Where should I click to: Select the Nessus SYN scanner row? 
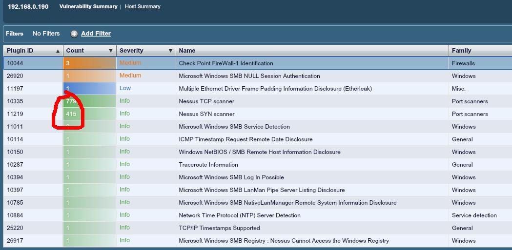tap(206, 114)
